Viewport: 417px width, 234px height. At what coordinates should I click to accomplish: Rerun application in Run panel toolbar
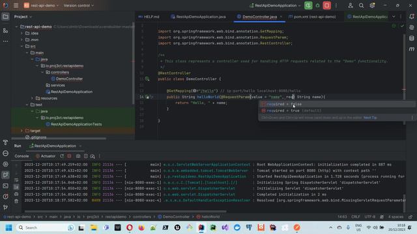62,156
